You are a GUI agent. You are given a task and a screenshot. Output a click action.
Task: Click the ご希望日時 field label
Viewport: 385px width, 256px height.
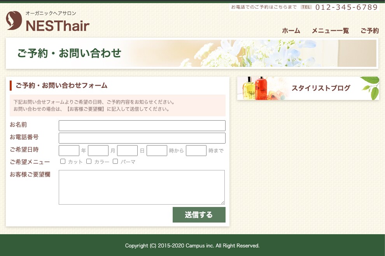(24, 150)
